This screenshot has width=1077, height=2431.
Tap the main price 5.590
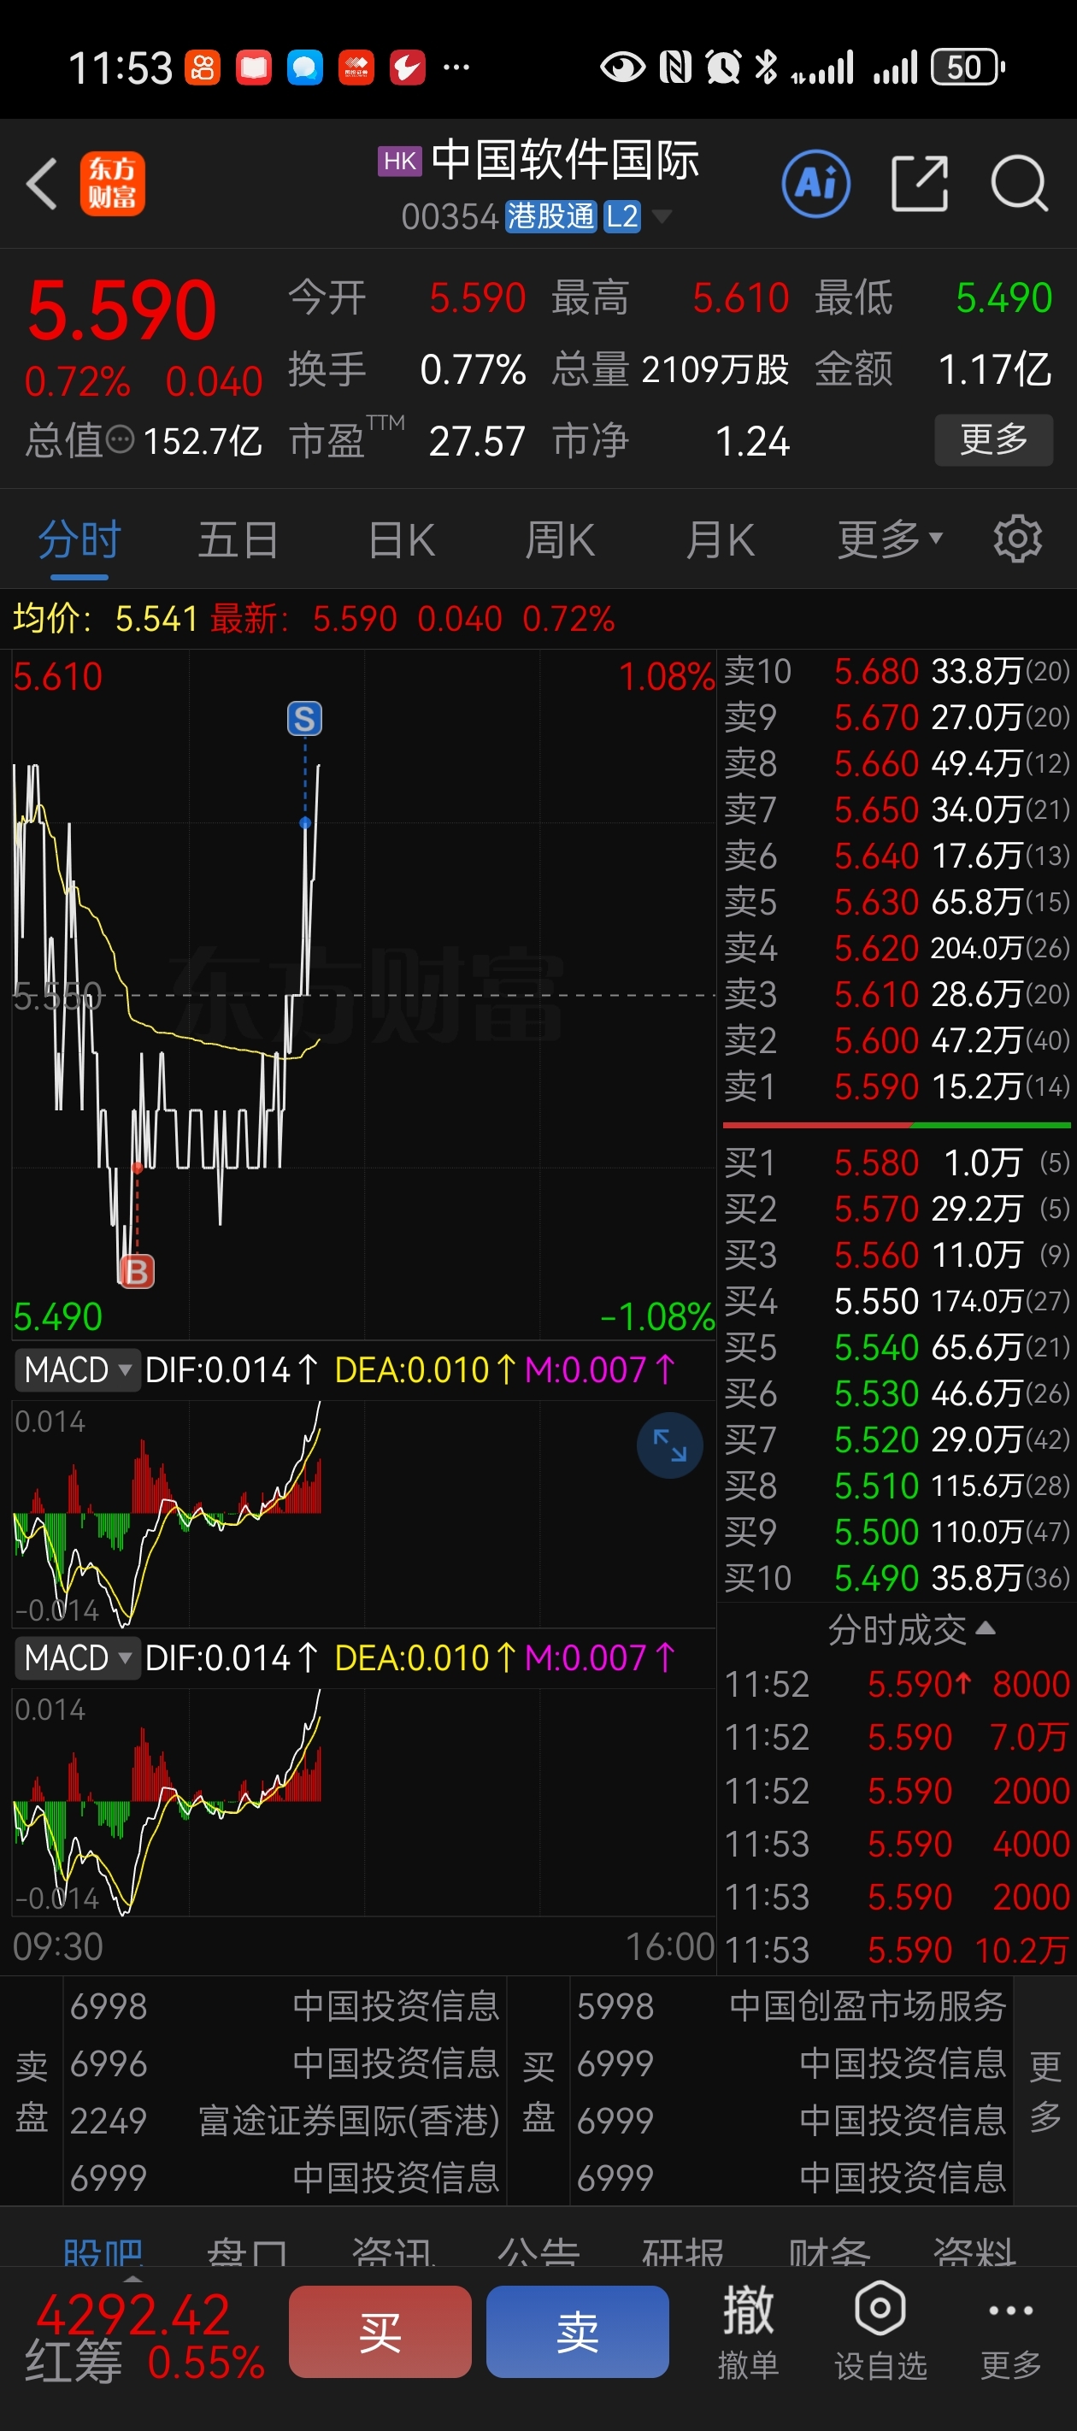121,310
